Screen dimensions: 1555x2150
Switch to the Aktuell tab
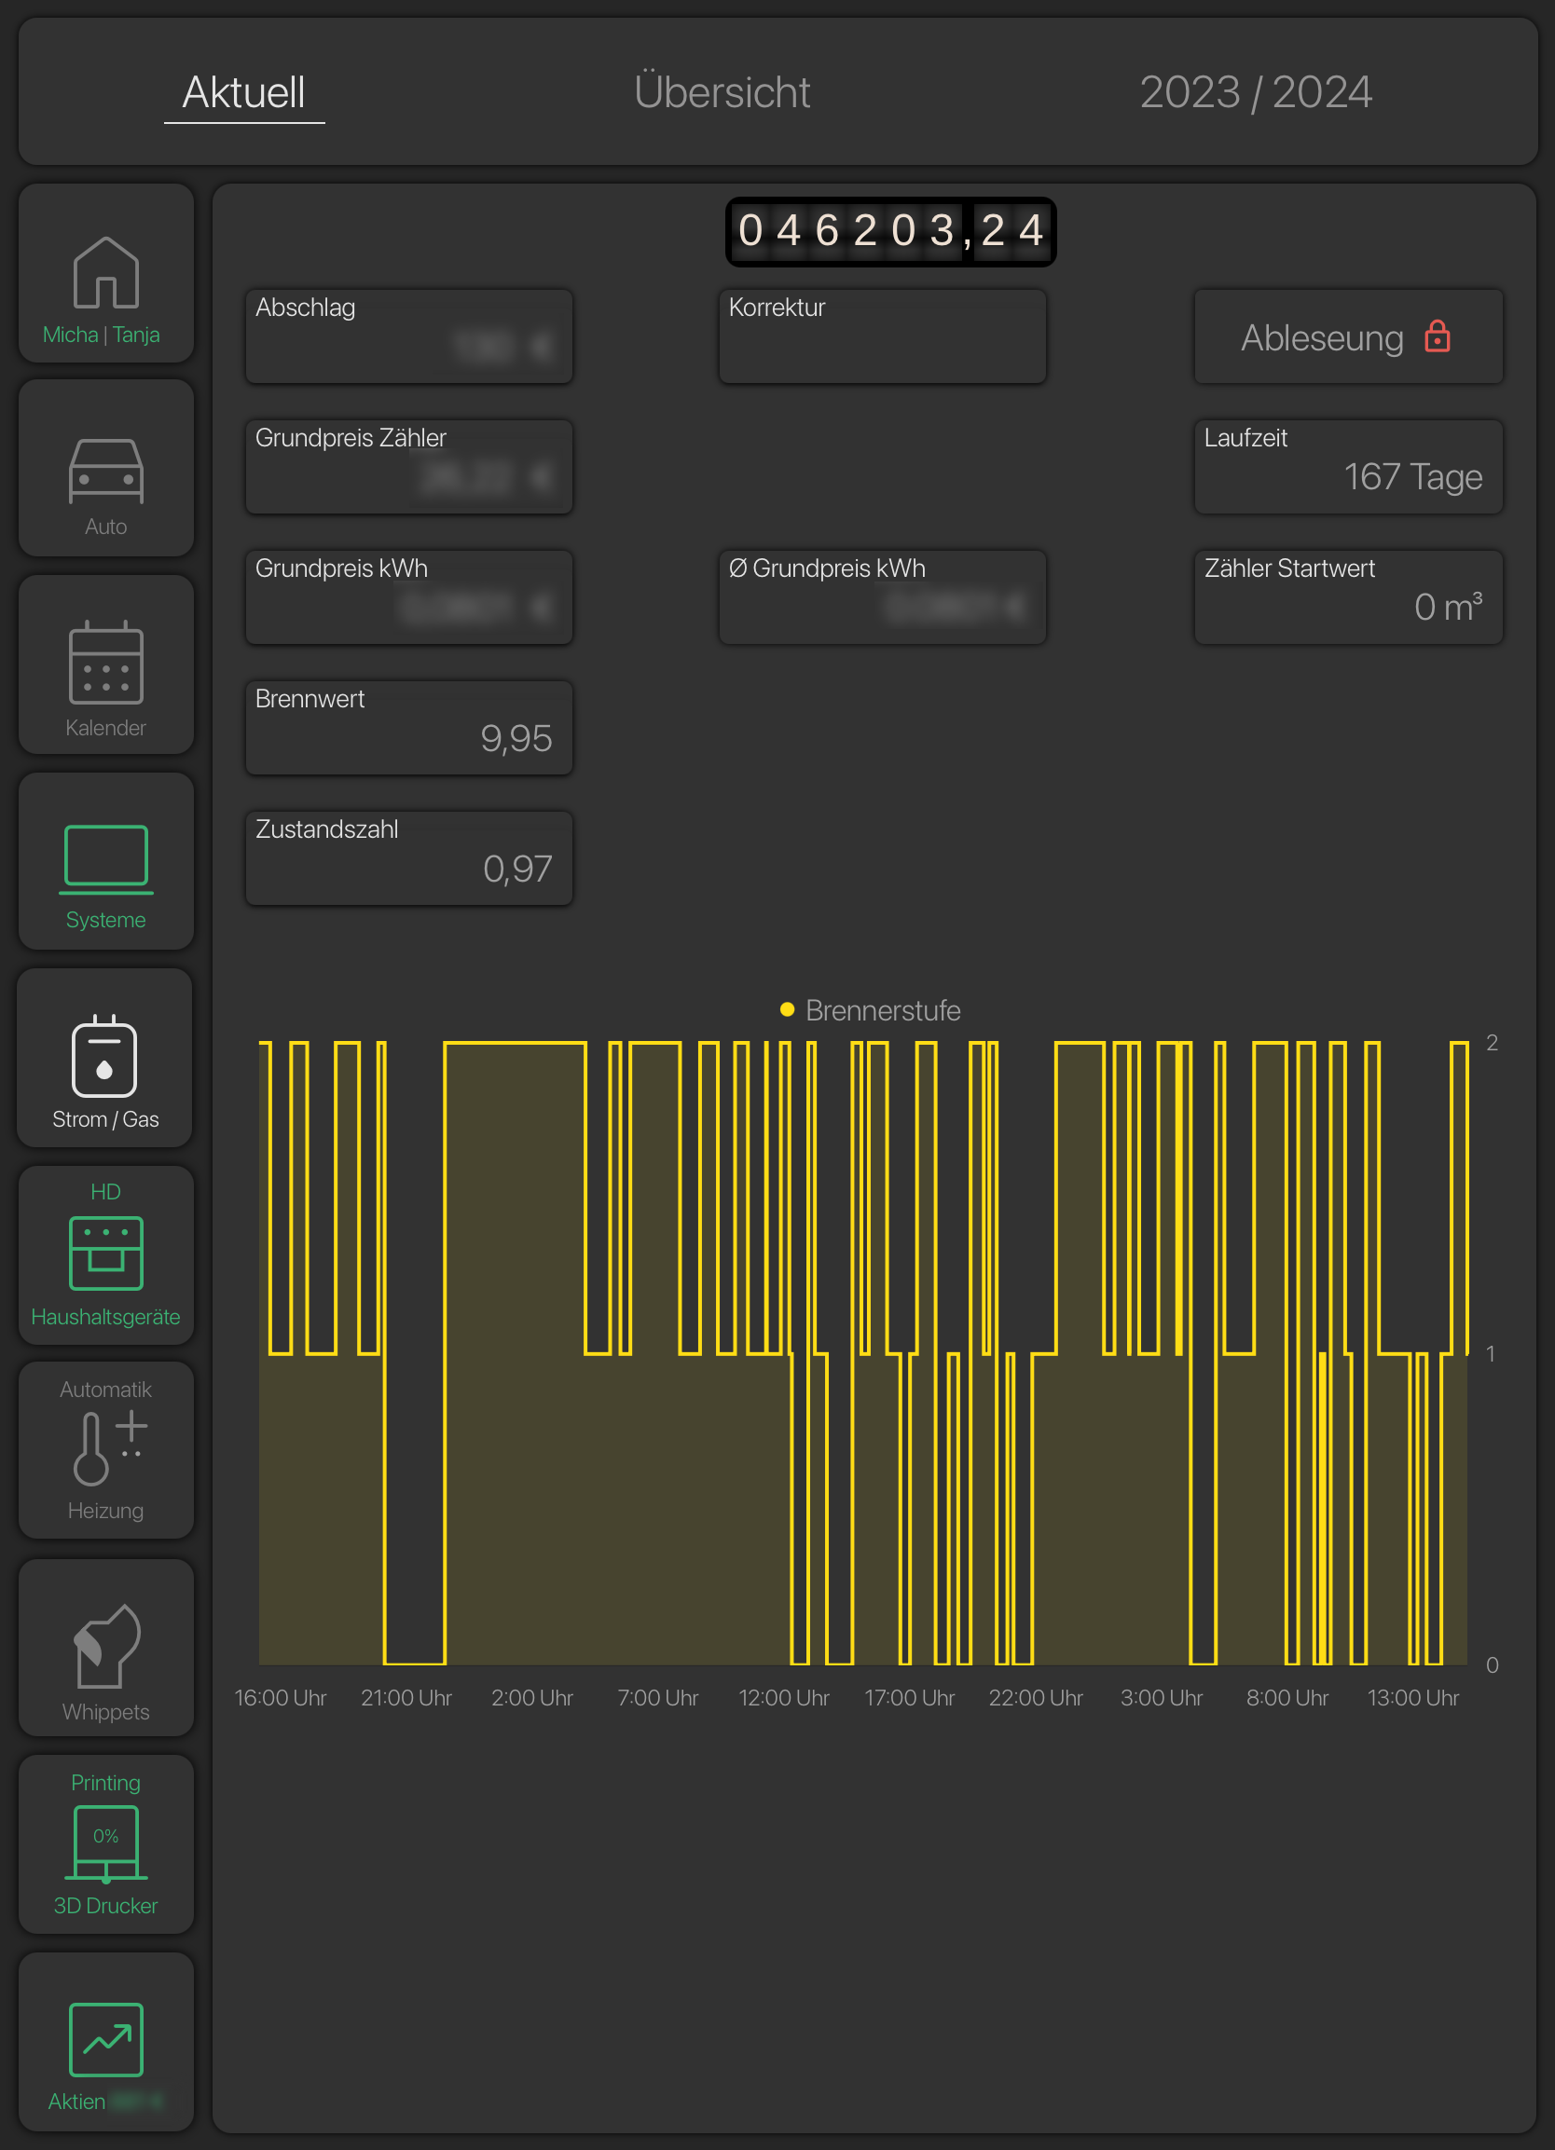click(243, 93)
